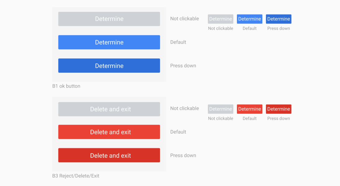Click "Not clickable" label beside large gray Determine

[184, 19]
